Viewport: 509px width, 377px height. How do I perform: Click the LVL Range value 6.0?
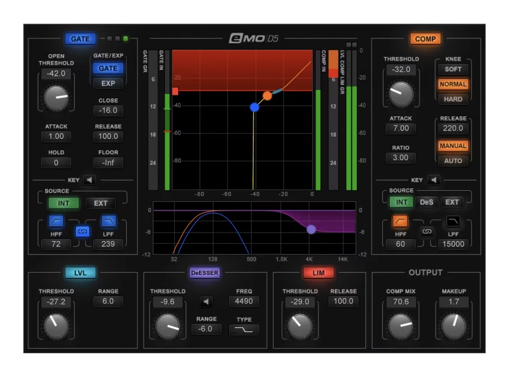[108, 301]
